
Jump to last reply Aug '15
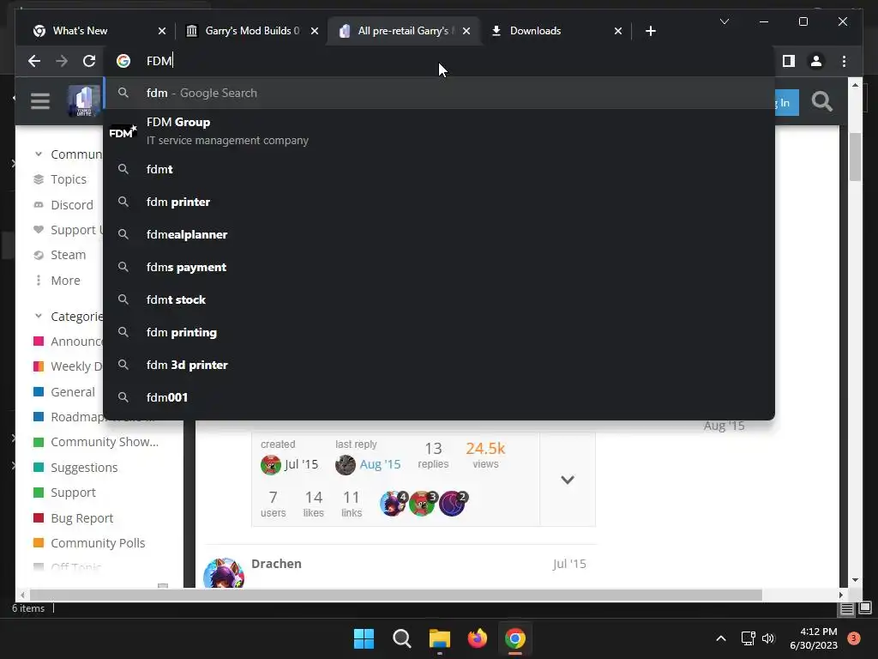[x=380, y=464]
